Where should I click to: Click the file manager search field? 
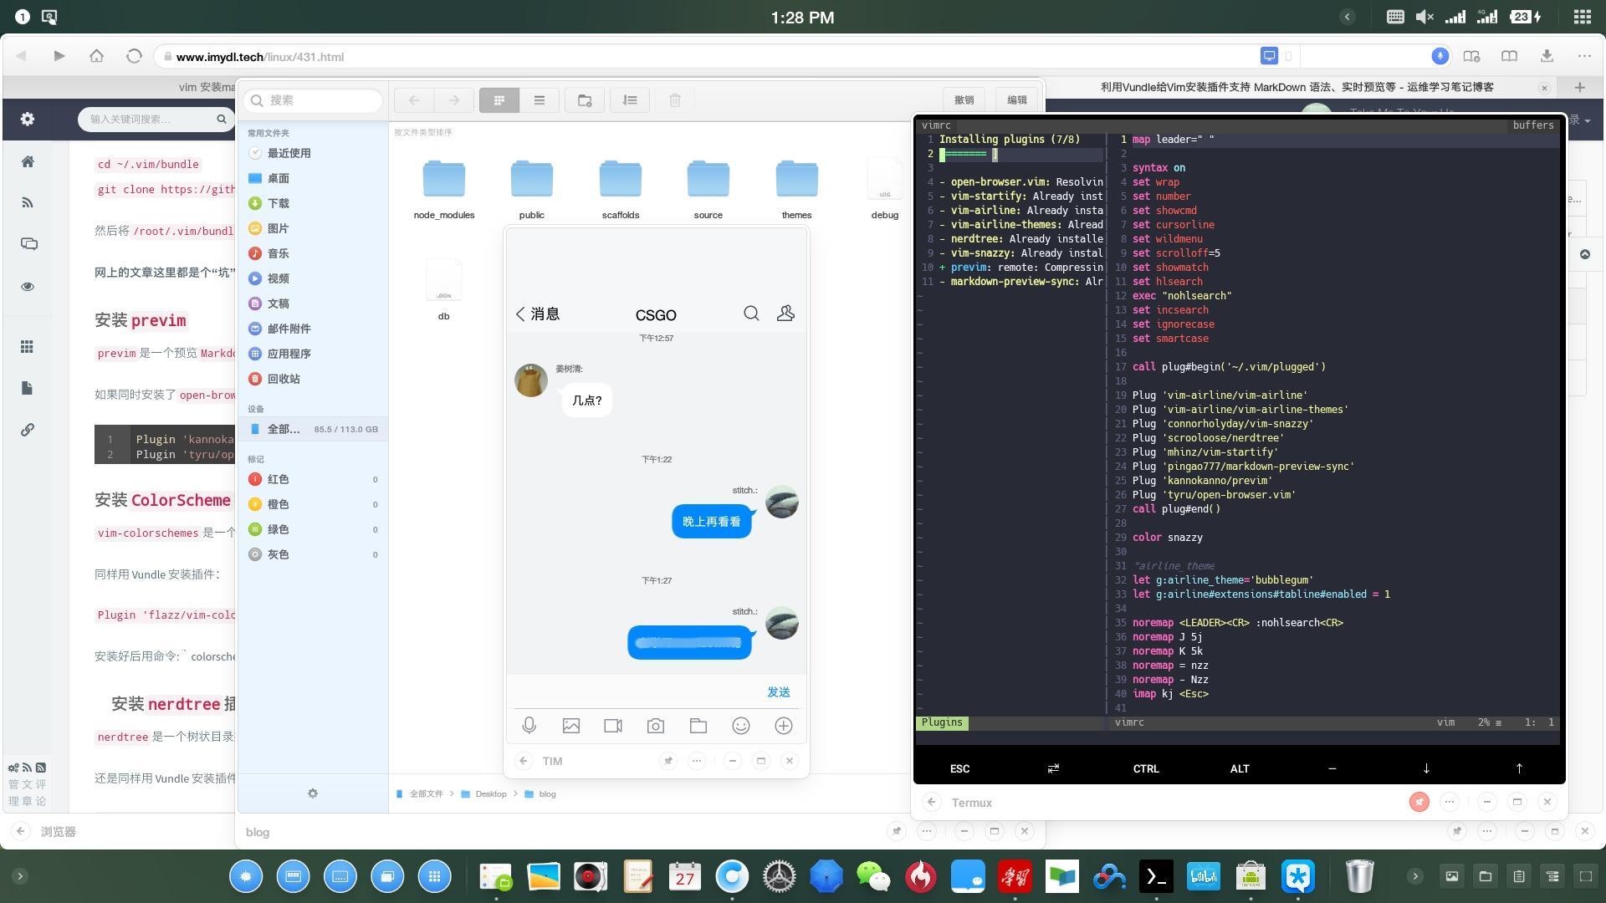[x=314, y=100]
